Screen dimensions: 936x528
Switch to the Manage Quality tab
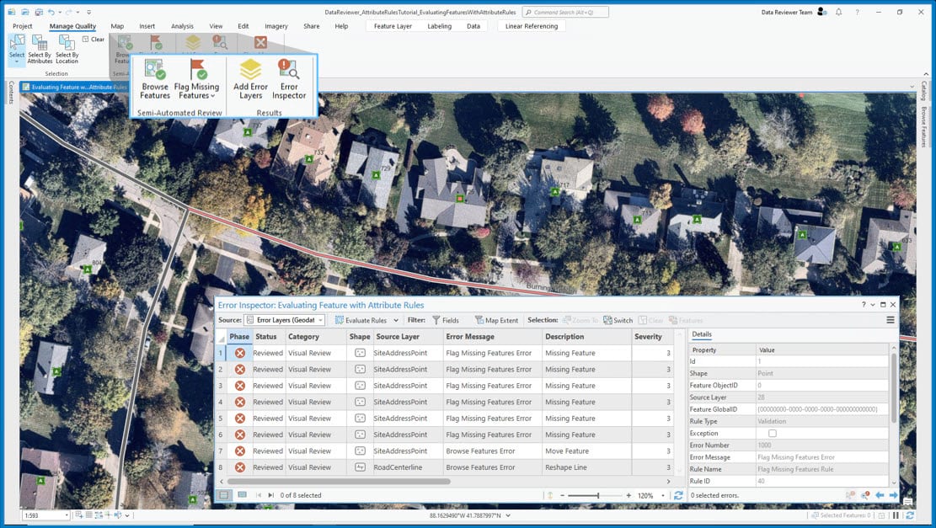(72, 26)
